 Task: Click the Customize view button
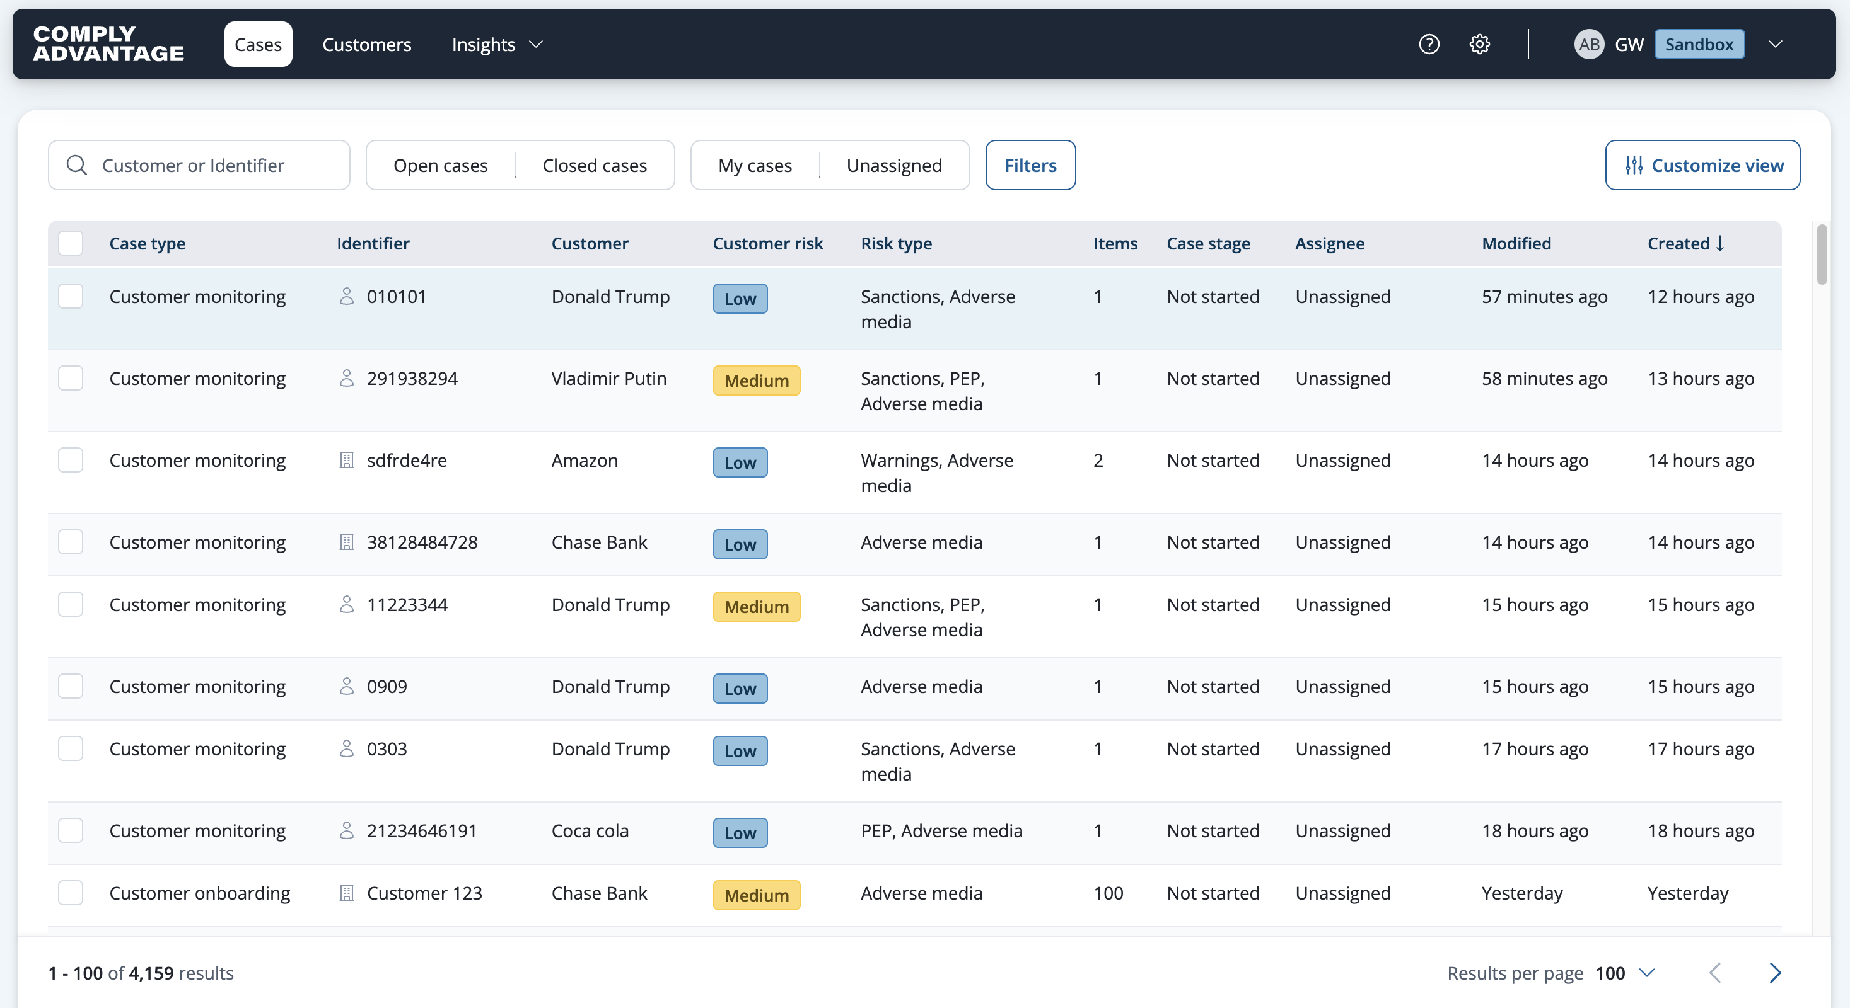(x=1703, y=165)
